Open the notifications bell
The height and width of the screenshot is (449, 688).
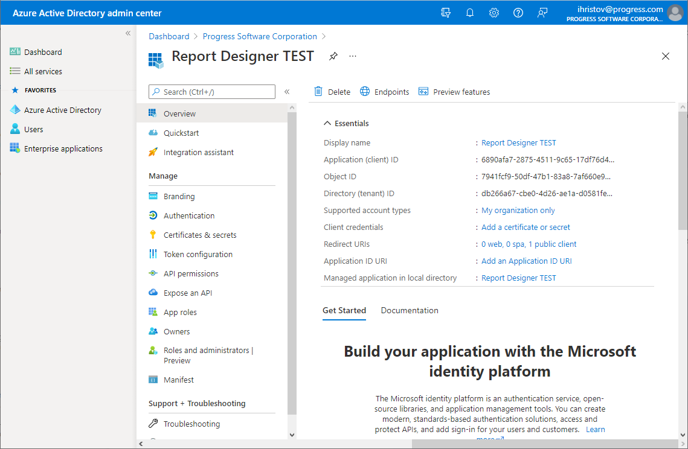pos(470,12)
